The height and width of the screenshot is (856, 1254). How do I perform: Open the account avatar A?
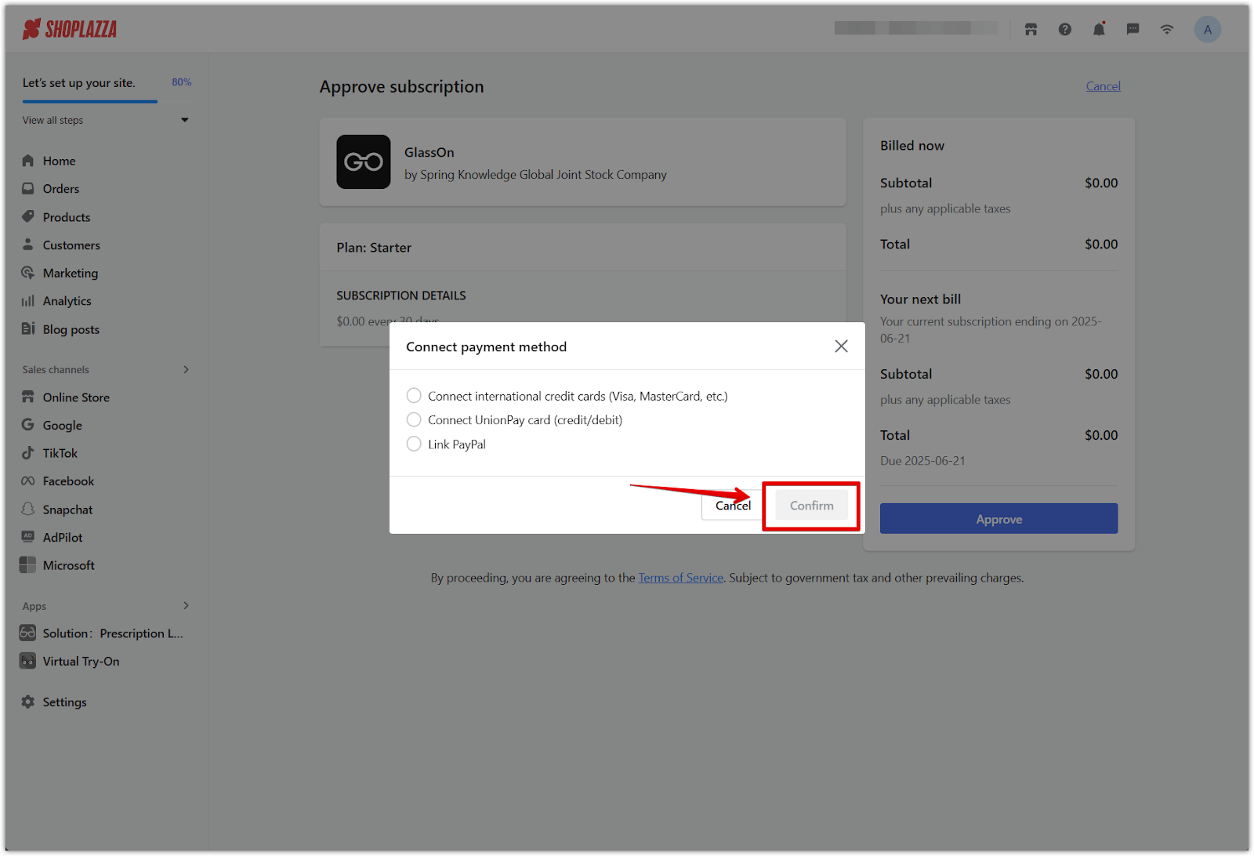pos(1207,30)
